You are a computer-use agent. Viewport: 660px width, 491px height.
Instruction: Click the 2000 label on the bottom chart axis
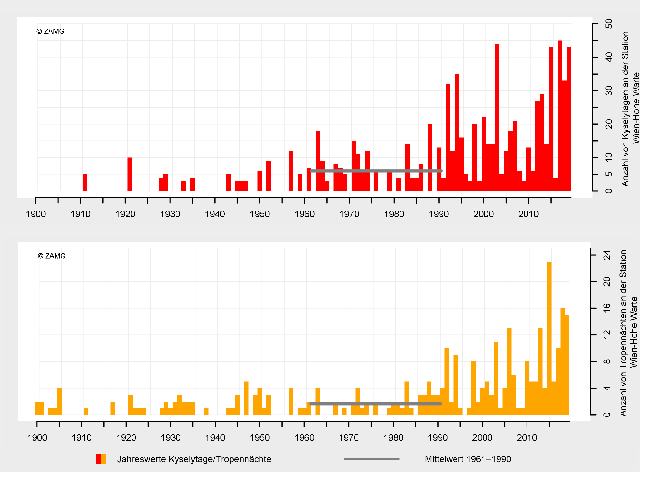point(482,438)
